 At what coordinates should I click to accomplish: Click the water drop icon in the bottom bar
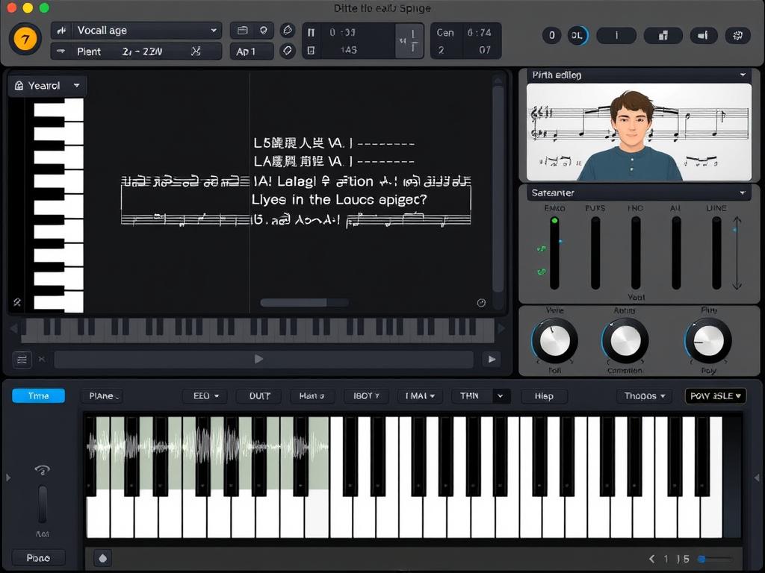(x=101, y=557)
